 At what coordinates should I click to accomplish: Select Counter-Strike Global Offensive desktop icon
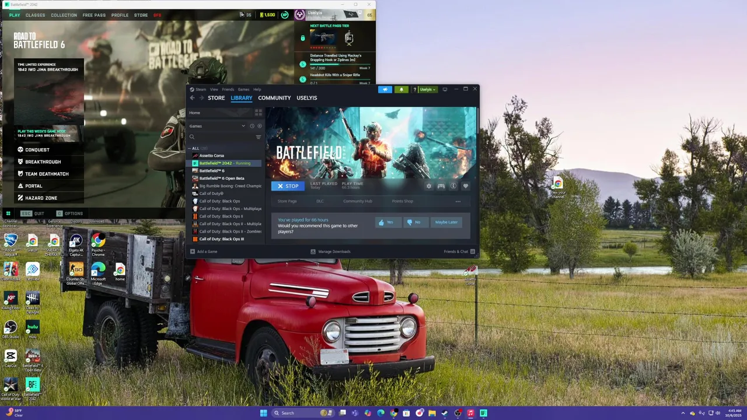pyautogui.click(x=76, y=274)
